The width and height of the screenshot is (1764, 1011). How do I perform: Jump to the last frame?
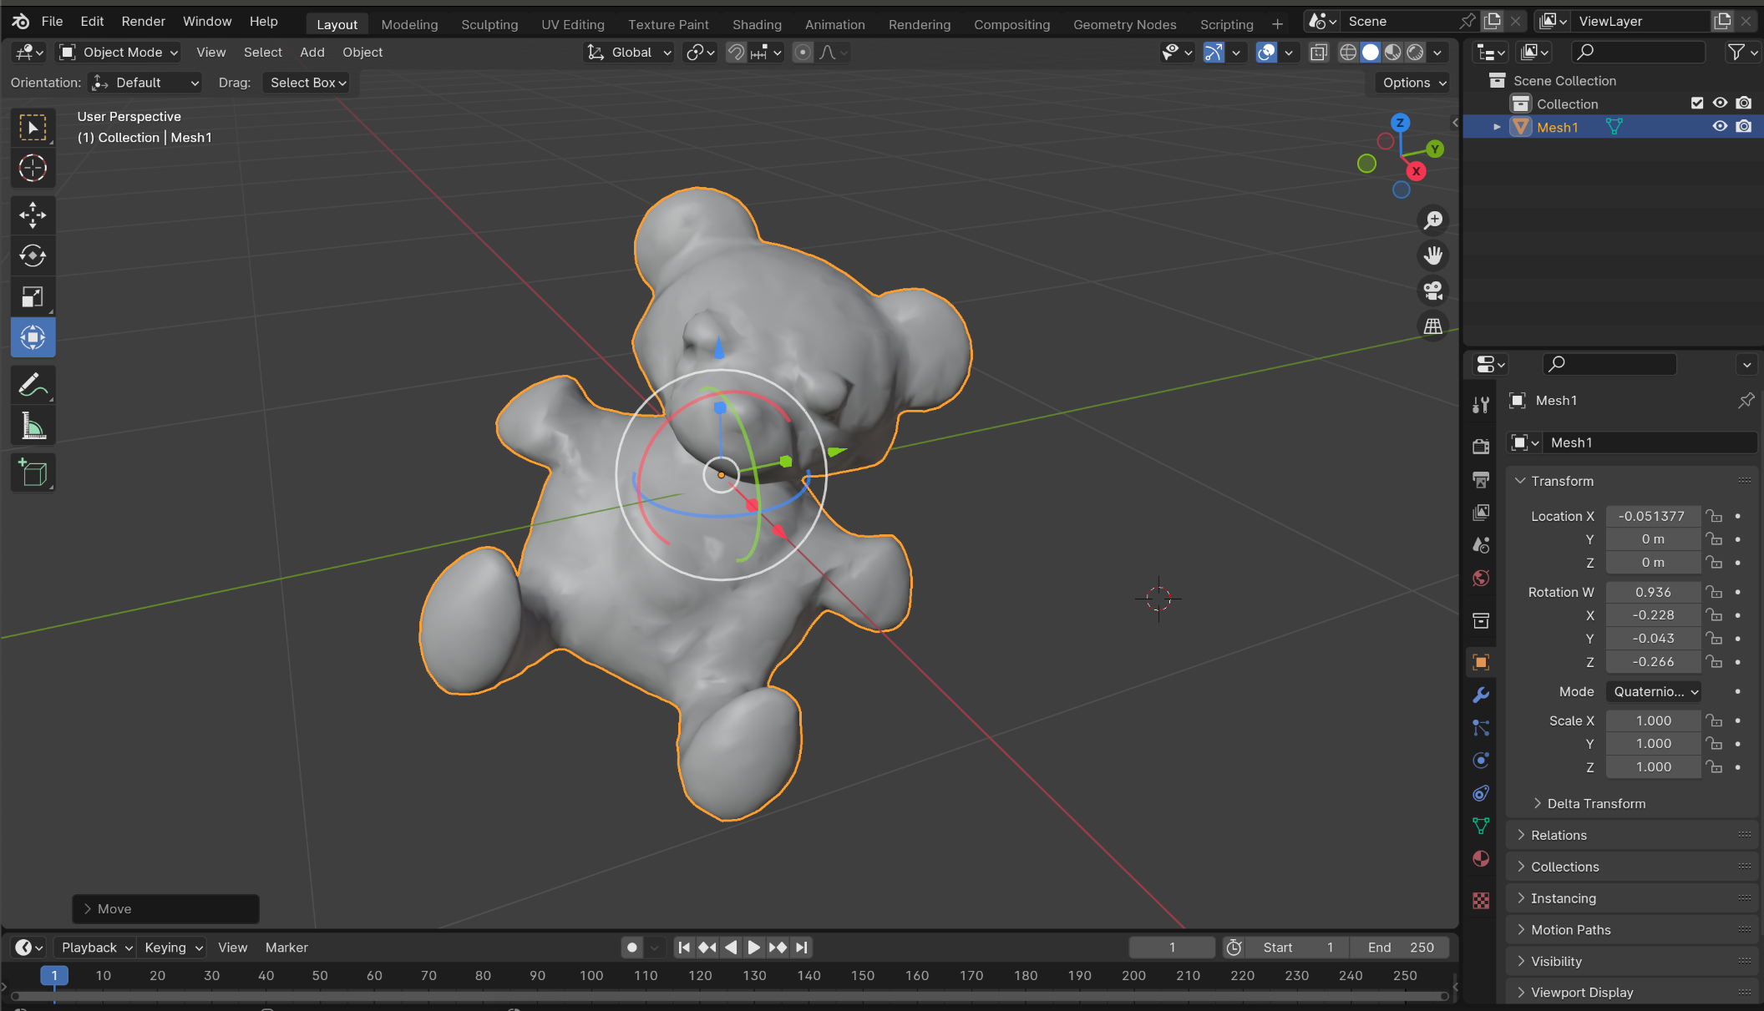click(802, 948)
